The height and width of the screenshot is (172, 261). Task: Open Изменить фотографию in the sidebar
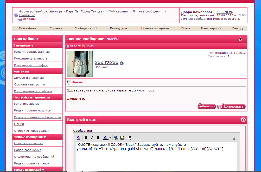(31, 65)
